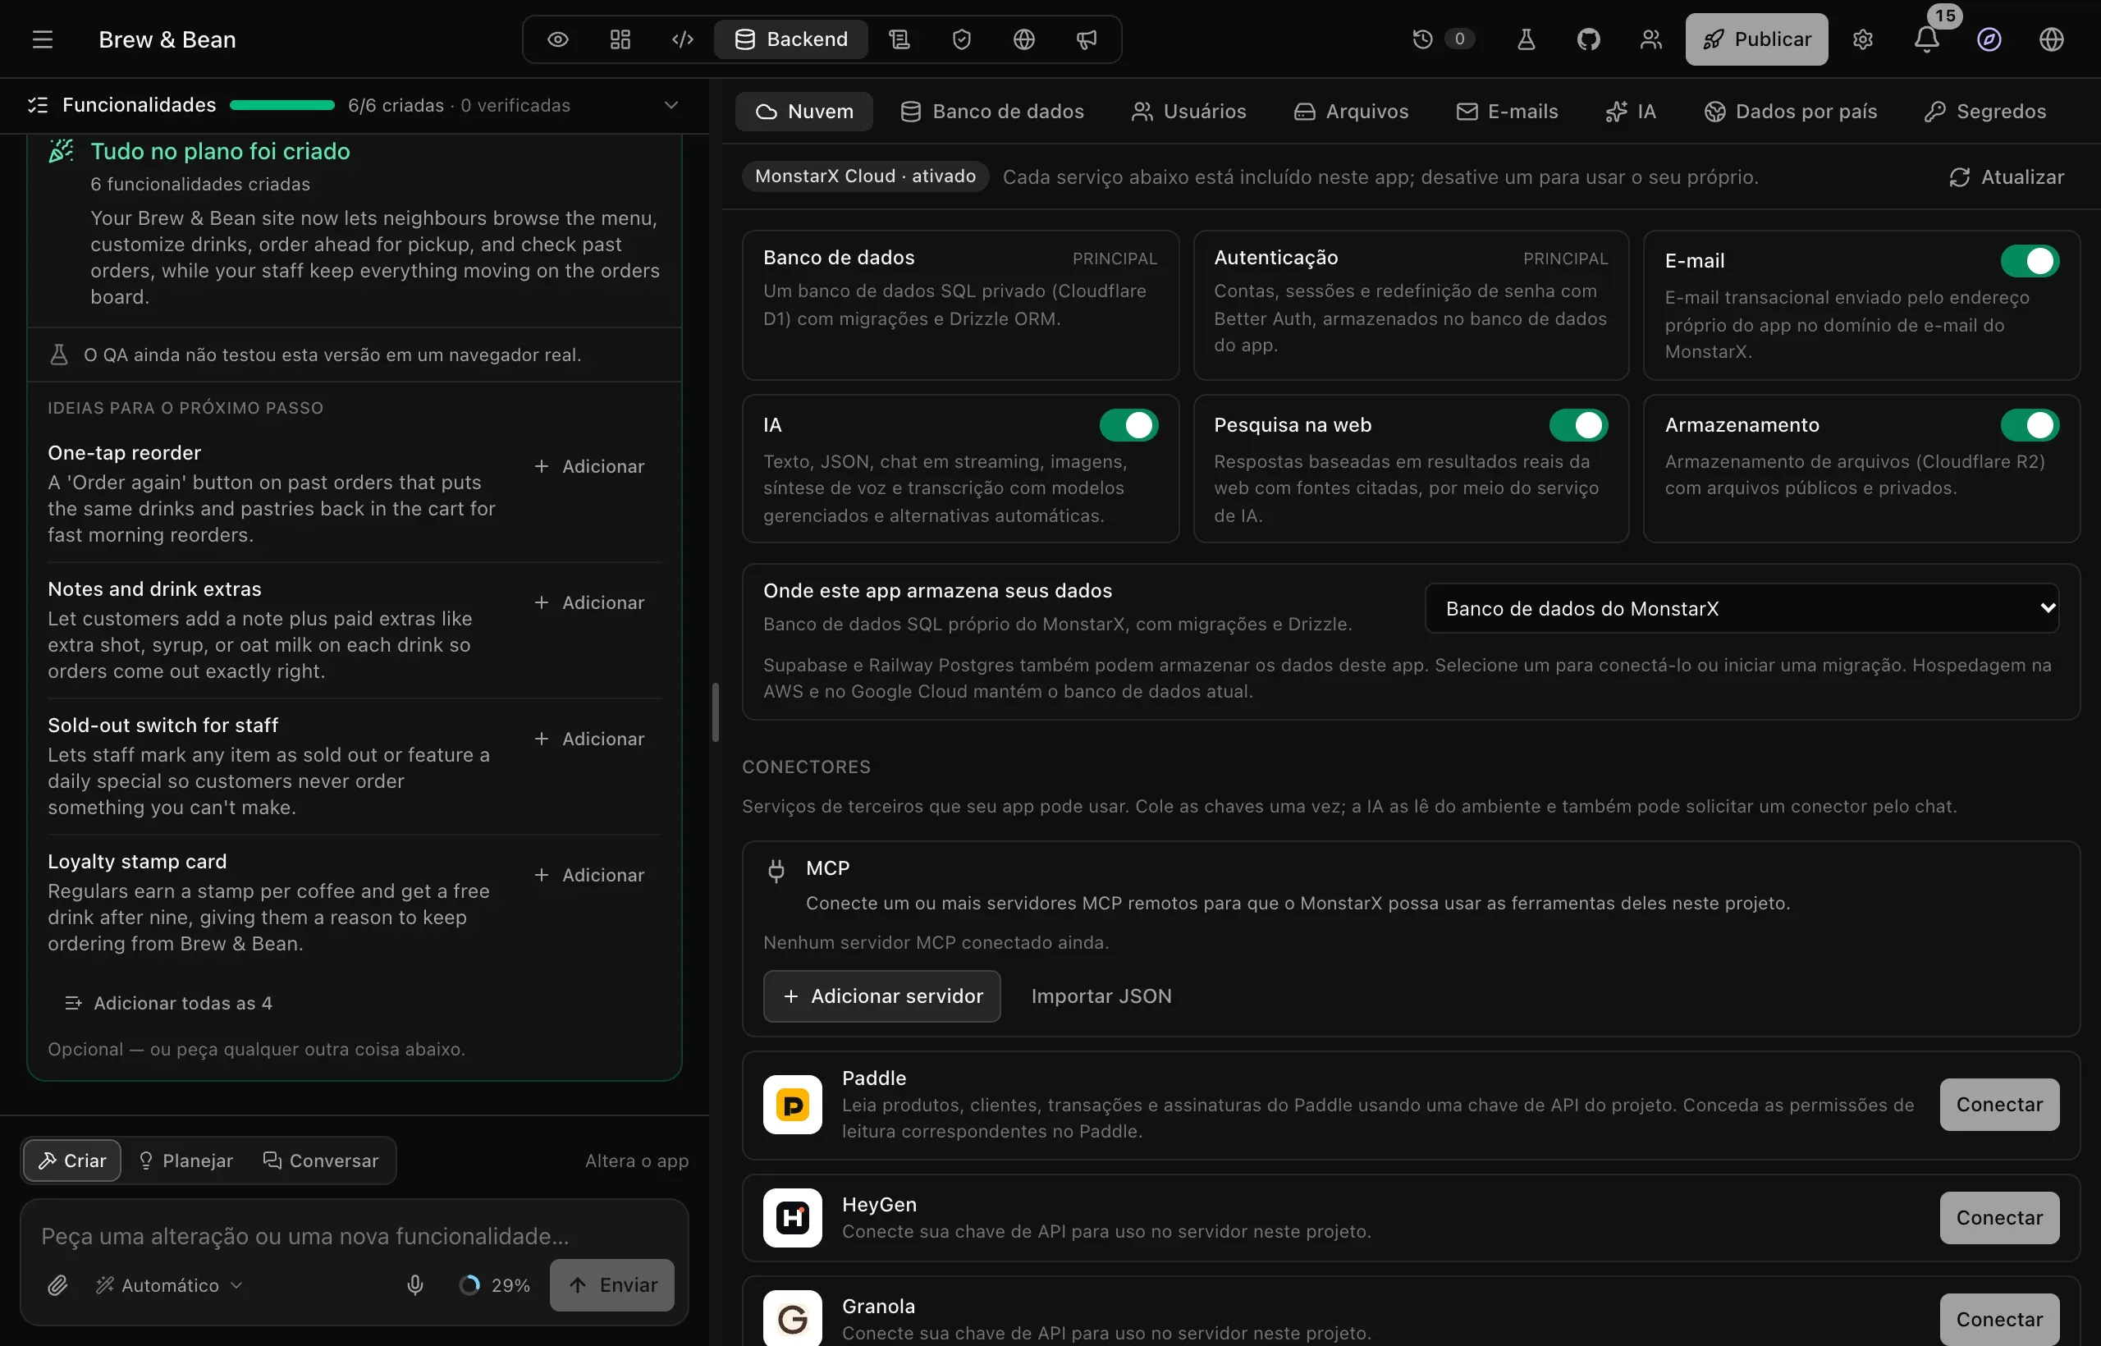Open the compass explore icon

coord(1989,39)
